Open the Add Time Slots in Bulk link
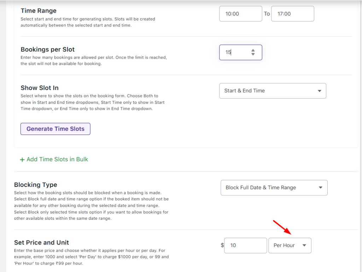This screenshot has height=272, width=362. [57, 159]
